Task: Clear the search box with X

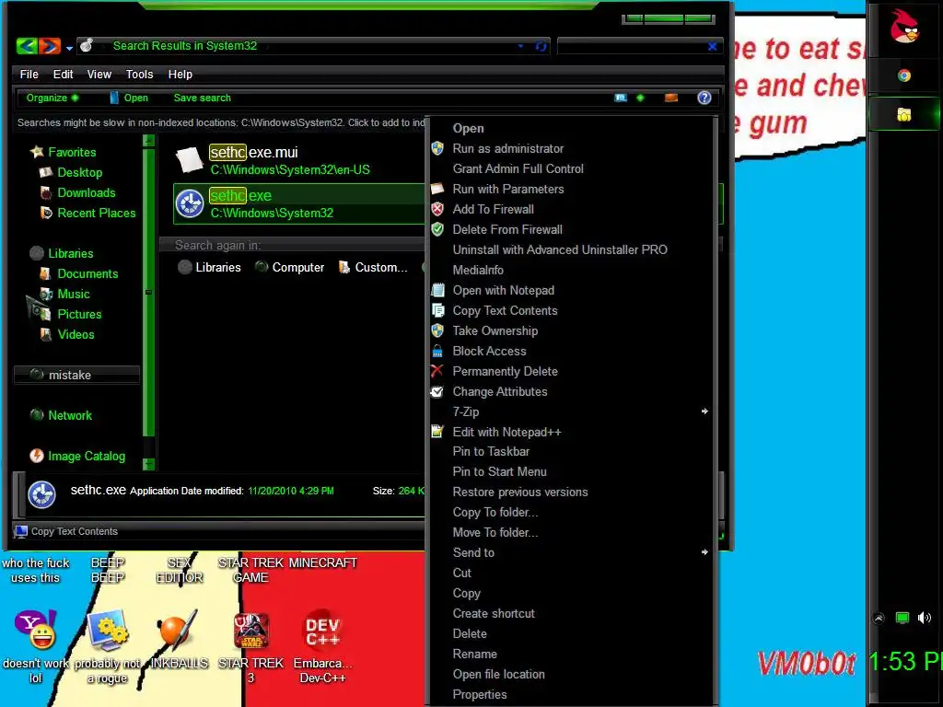Action: tap(712, 46)
